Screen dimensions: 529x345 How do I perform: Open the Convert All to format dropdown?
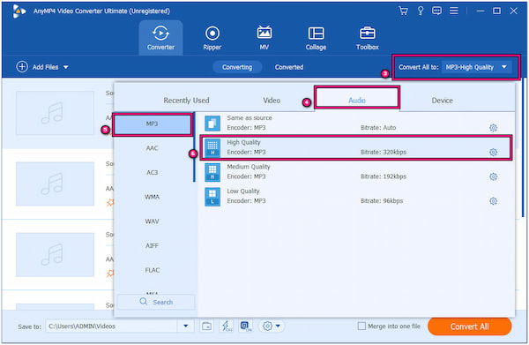coord(476,67)
